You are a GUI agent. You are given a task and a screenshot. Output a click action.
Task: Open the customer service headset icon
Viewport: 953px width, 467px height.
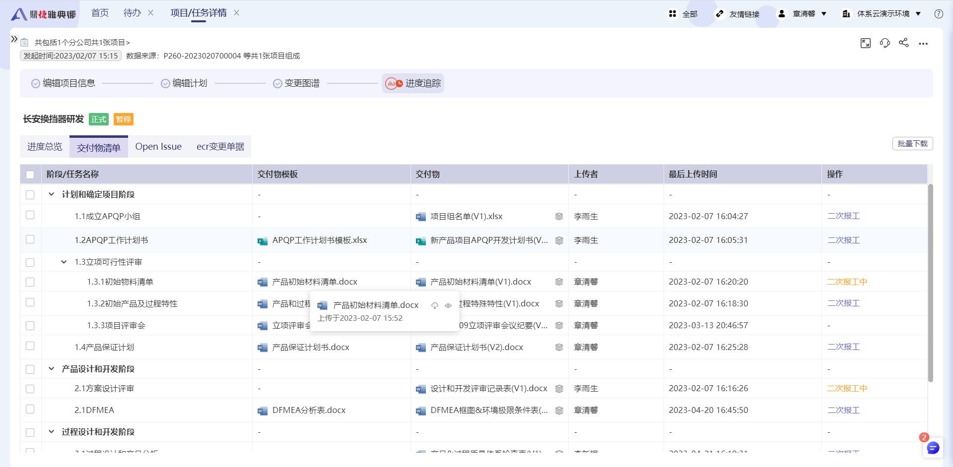(885, 43)
